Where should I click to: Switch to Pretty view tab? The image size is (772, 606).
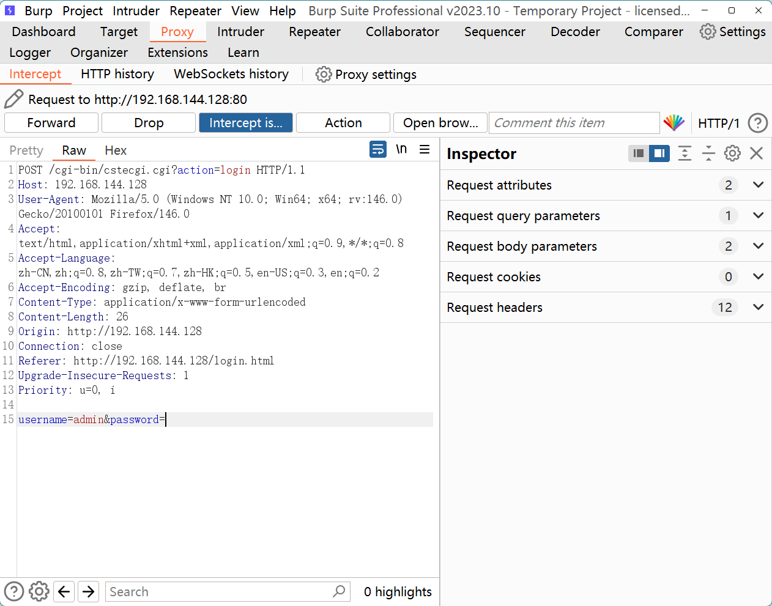point(26,150)
